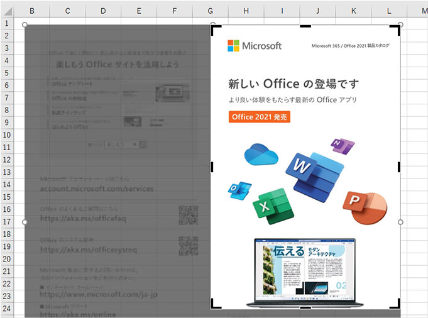Click the upper QR code in the dimmed area
Image resolution: width=428 pixels, height=318 pixels.
pyautogui.click(x=189, y=216)
